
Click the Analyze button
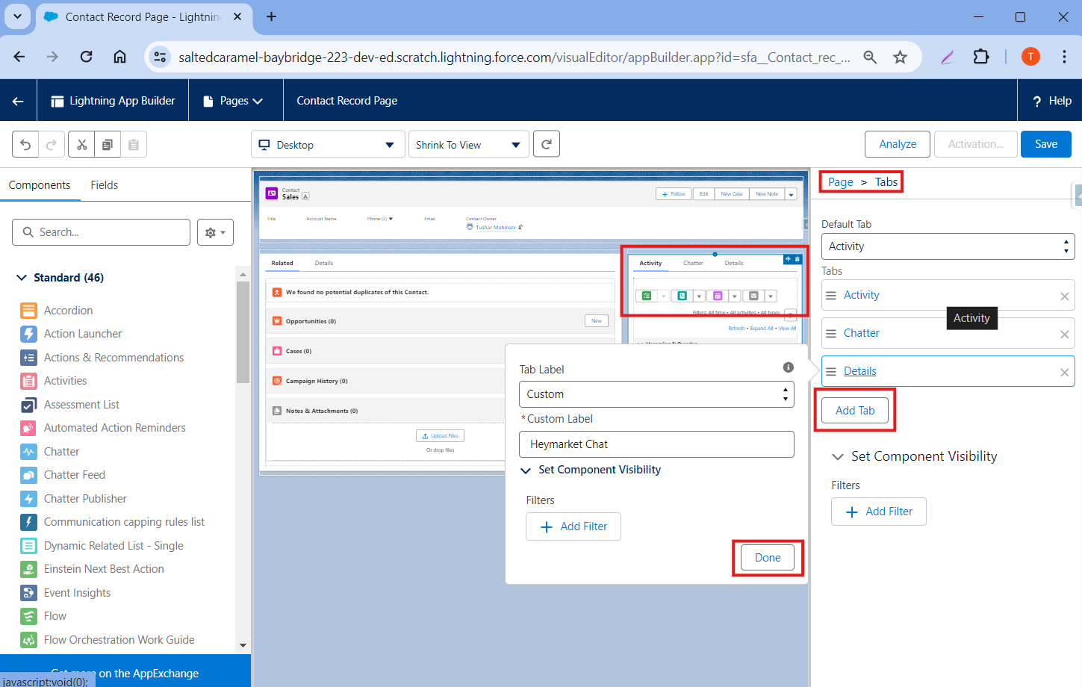tap(898, 144)
